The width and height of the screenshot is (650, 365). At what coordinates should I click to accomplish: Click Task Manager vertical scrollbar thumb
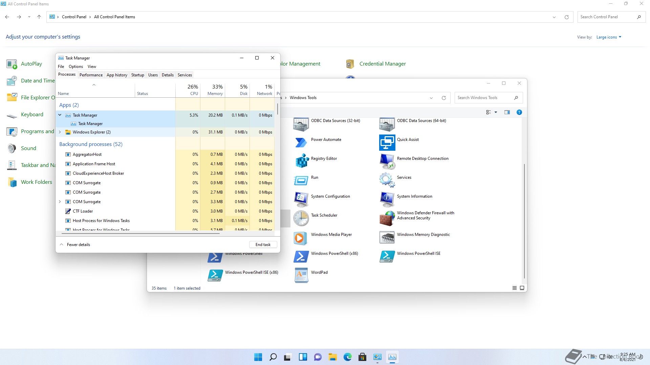(278, 109)
